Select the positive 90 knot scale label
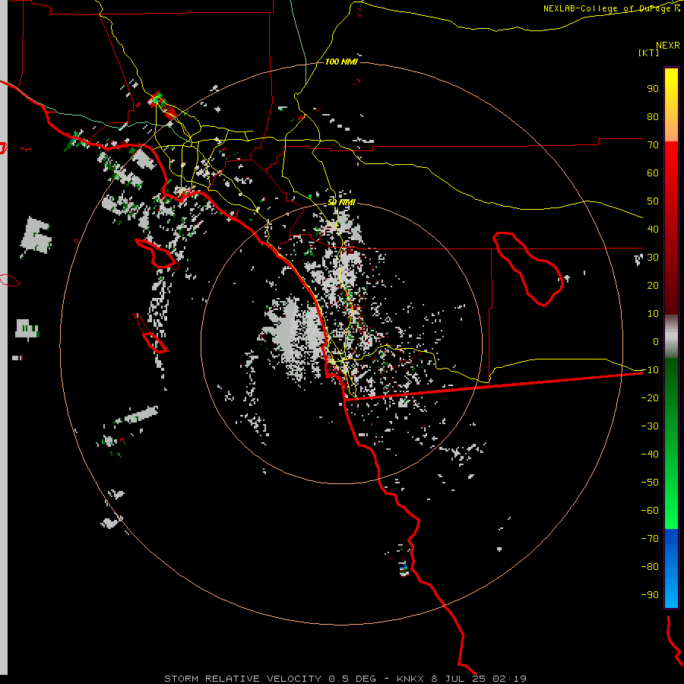This screenshot has height=684, width=684. (x=653, y=89)
